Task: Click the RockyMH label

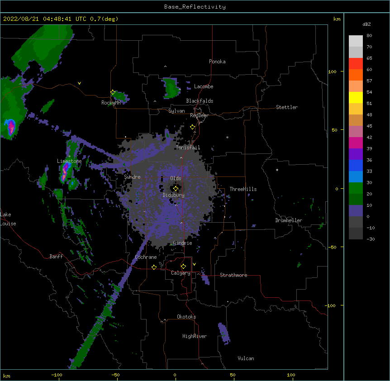Action: pos(111,103)
